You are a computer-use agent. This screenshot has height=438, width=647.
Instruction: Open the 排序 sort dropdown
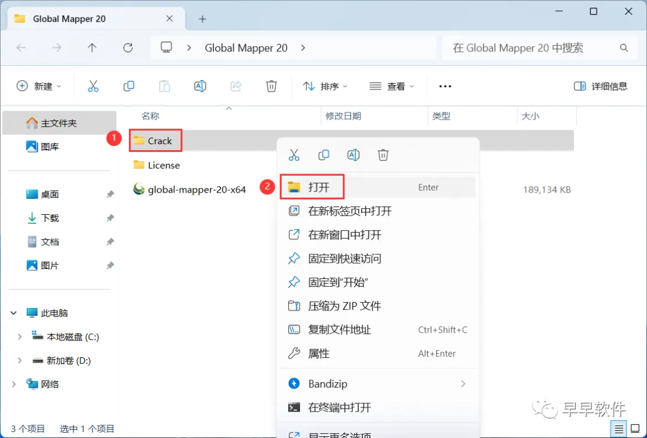click(x=325, y=86)
